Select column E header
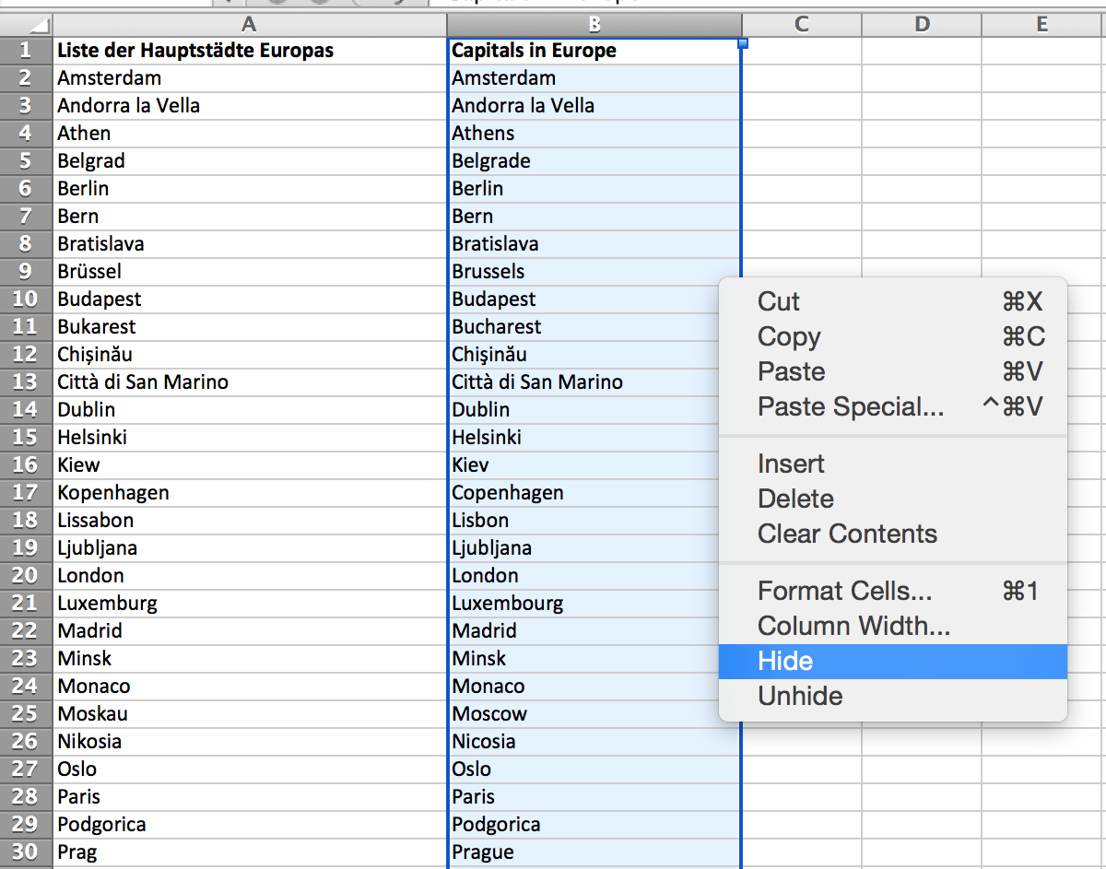Screen dimensions: 1106x869 coord(1042,25)
